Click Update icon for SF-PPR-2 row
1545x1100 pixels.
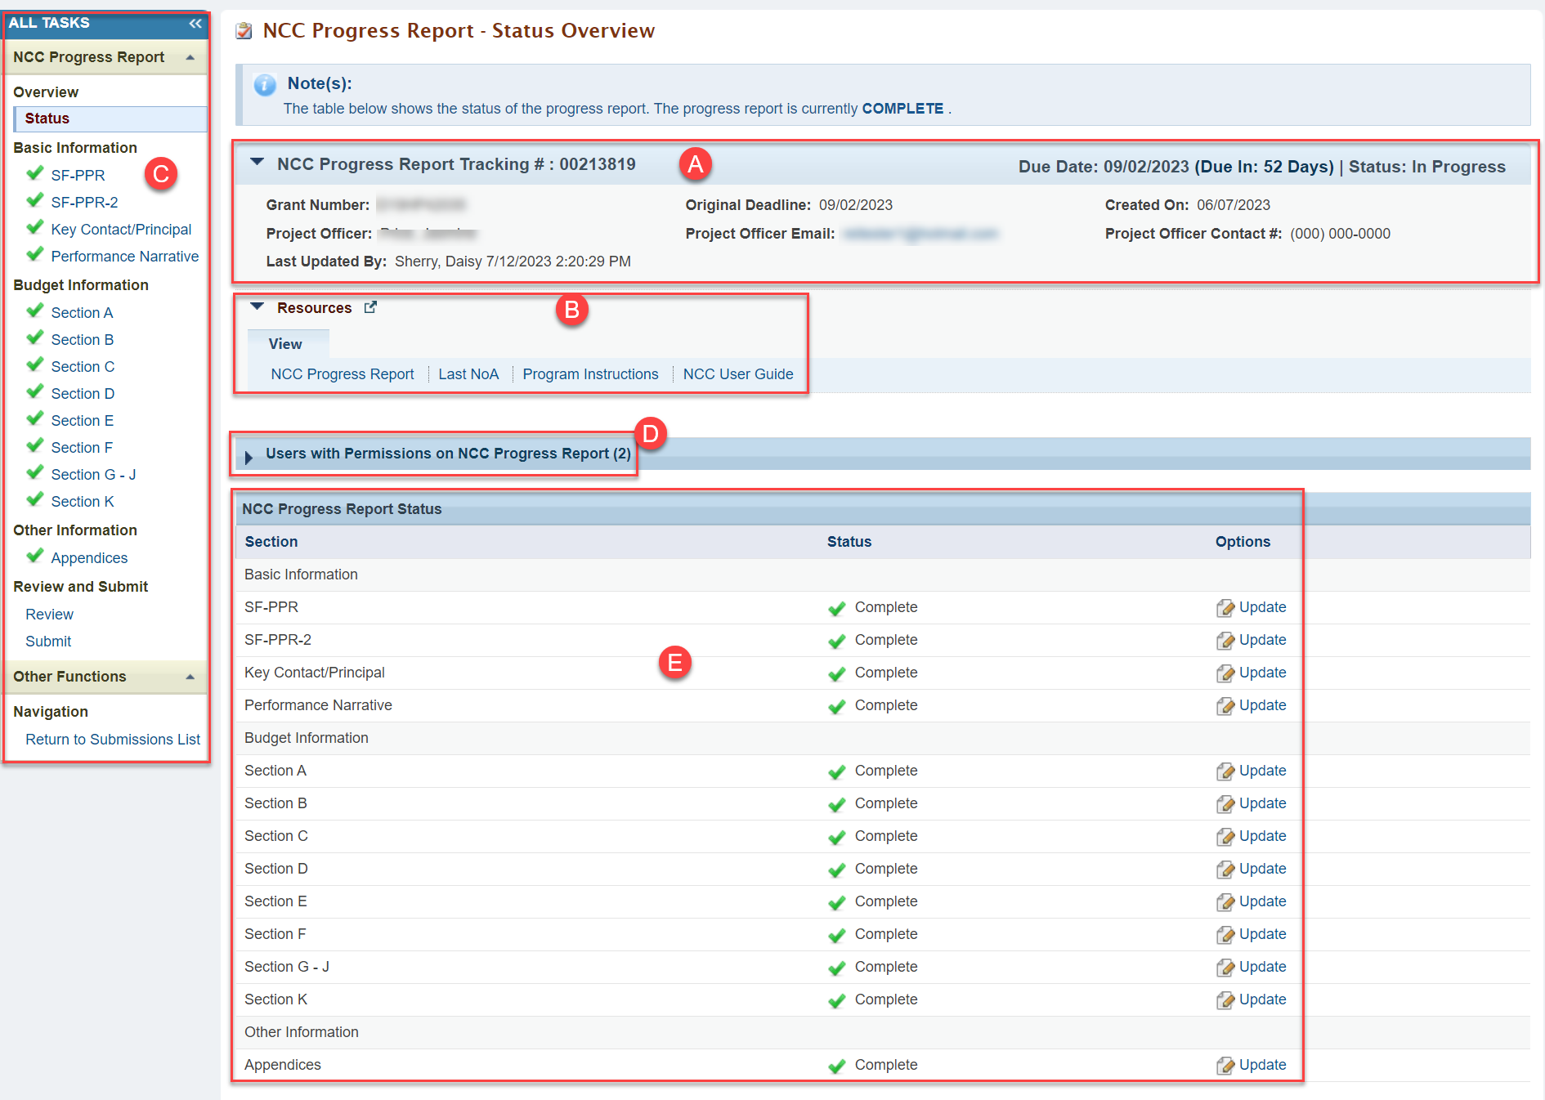click(1225, 641)
